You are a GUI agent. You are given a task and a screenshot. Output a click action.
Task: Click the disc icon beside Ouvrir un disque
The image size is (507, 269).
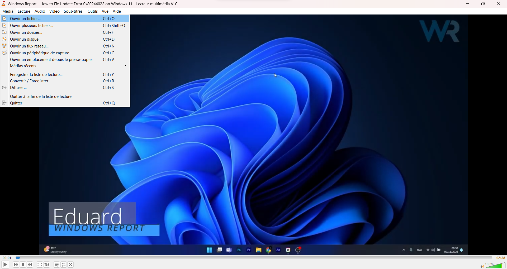coord(4,39)
